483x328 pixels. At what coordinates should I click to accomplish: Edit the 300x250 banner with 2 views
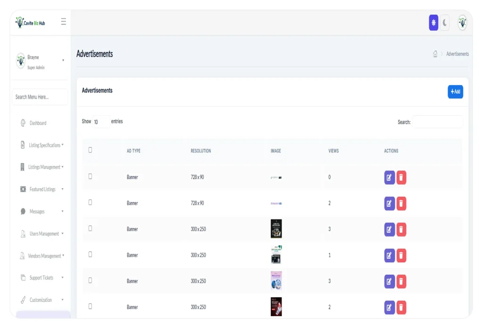[x=389, y=307]
